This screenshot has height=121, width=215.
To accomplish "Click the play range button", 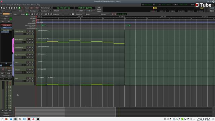I will coord(14,8).
